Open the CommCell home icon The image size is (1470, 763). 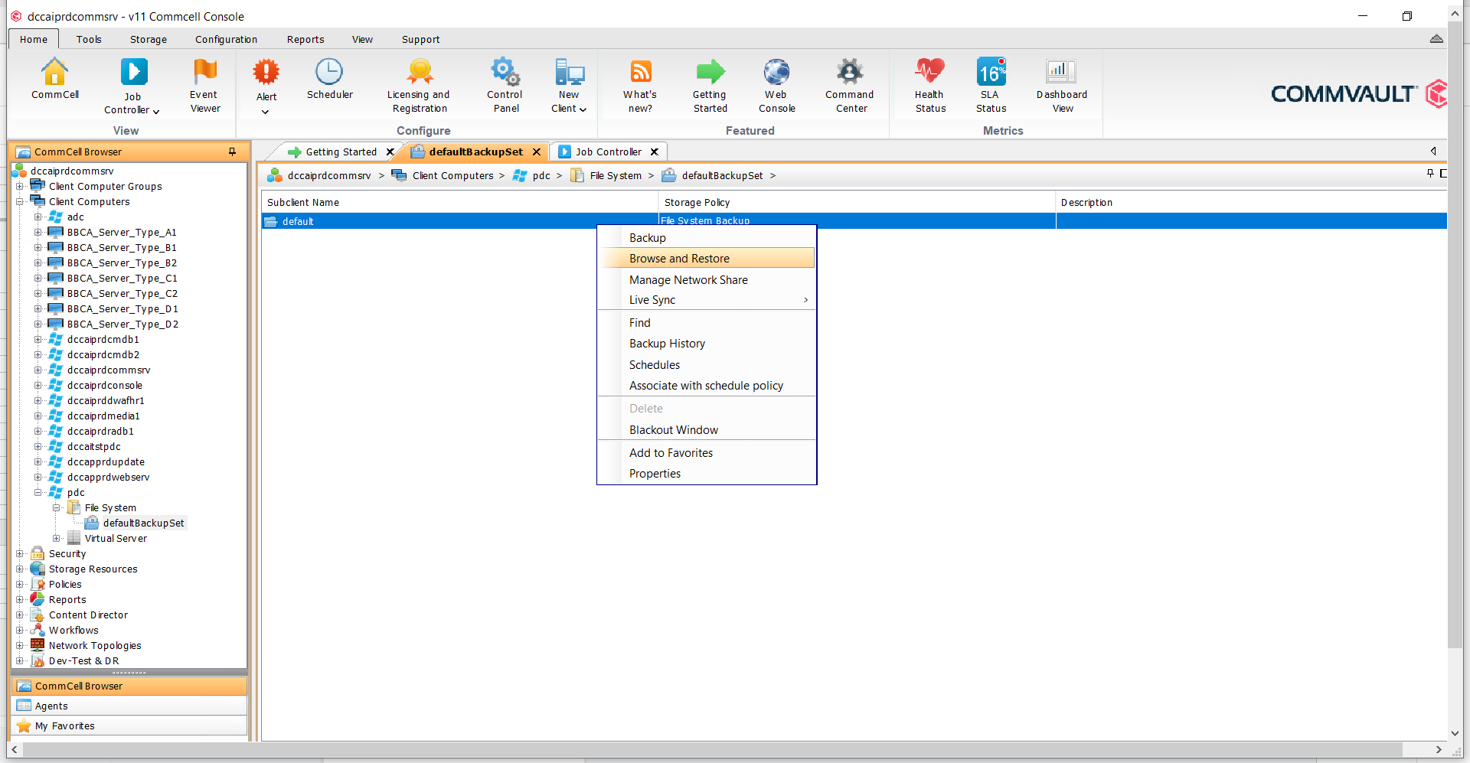(x=54, y=72)
